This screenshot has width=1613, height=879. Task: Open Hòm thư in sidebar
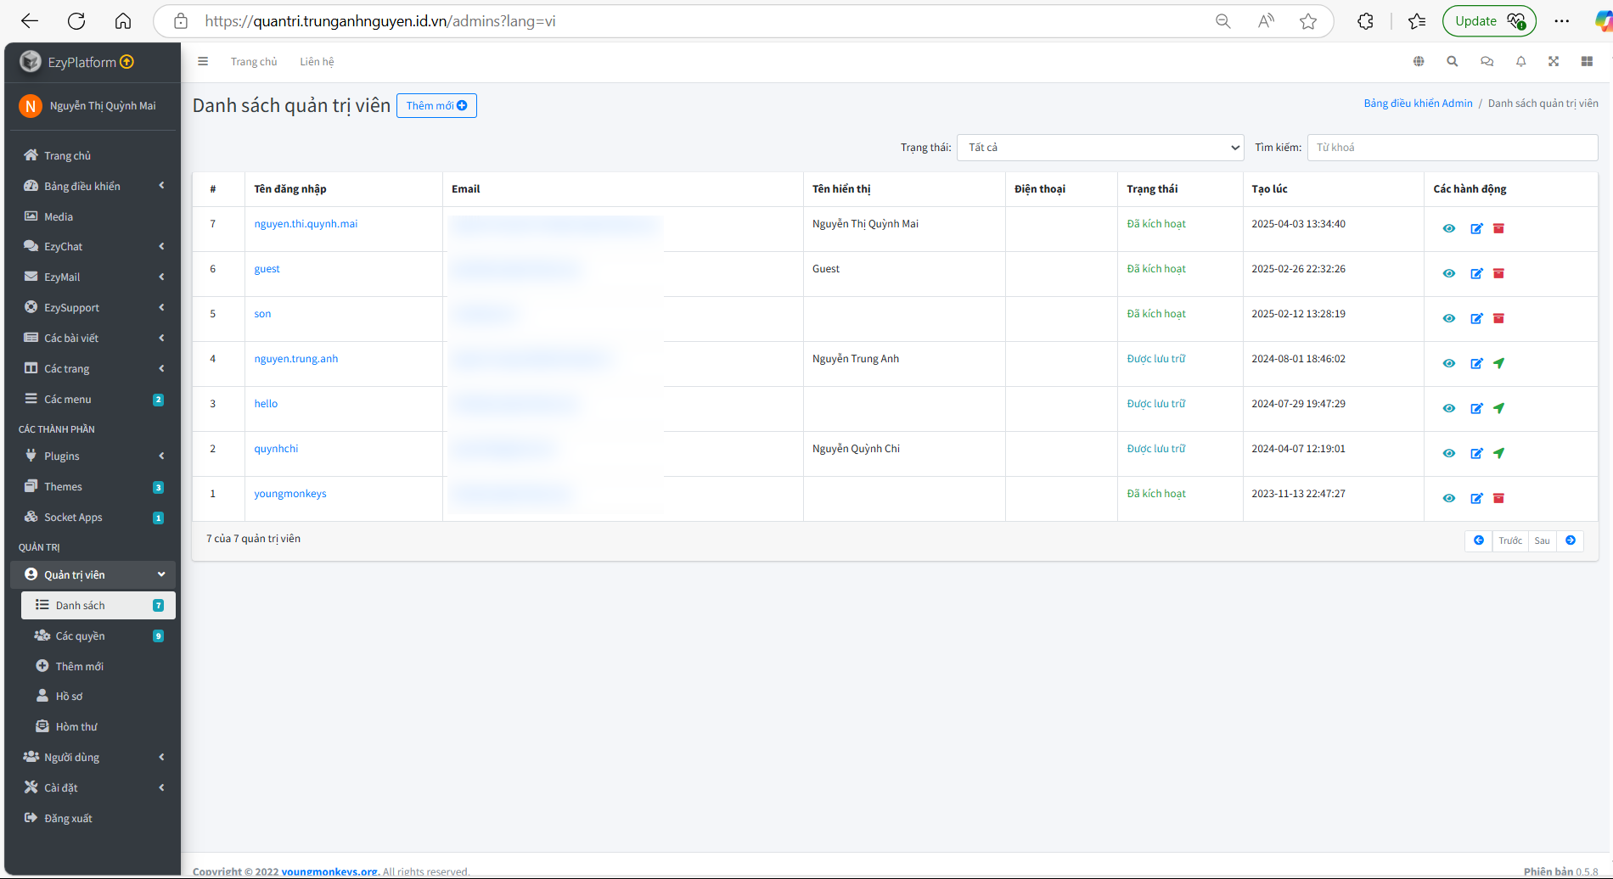[x=98, y=727]
